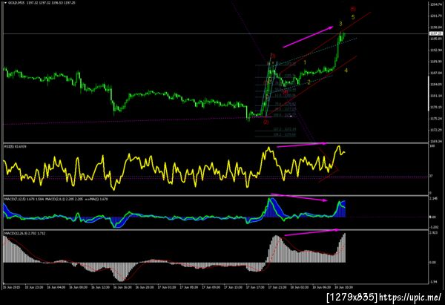Select yellow wave label 2 on chart
The width and height of the screenshot is (445, 305).
[x=309, y=82]
